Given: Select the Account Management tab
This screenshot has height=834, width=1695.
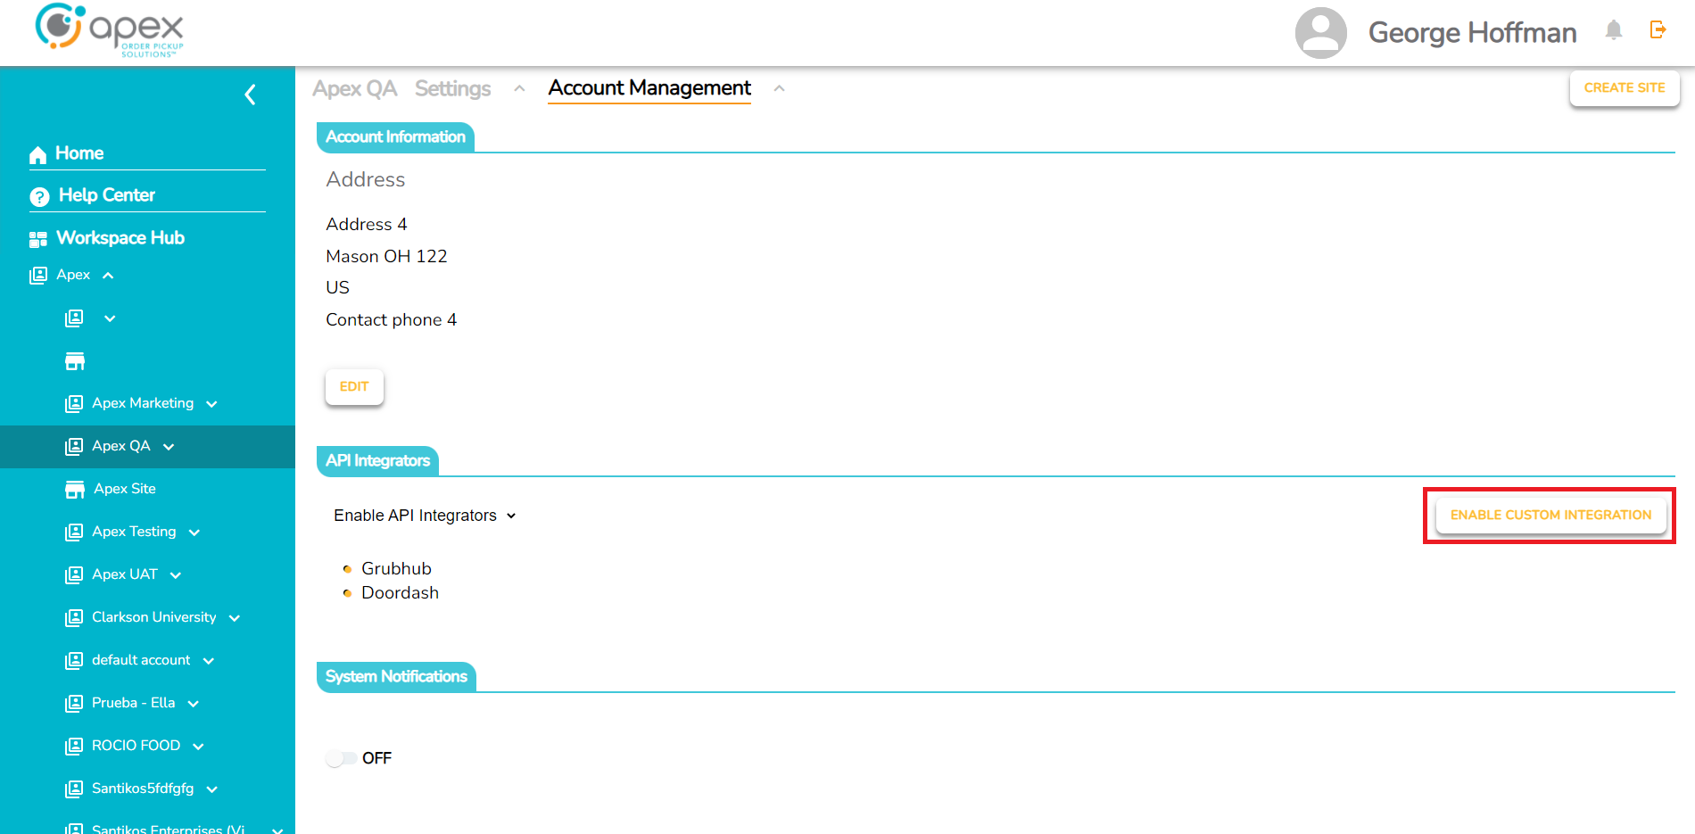Looking at the screenshot, I should click(x=649, y=88).
